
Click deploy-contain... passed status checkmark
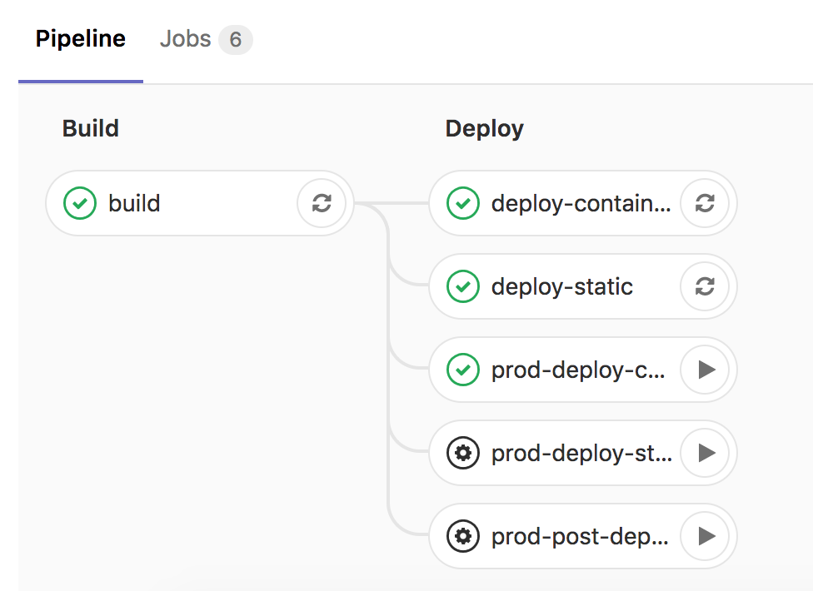[x=463, y=203]
